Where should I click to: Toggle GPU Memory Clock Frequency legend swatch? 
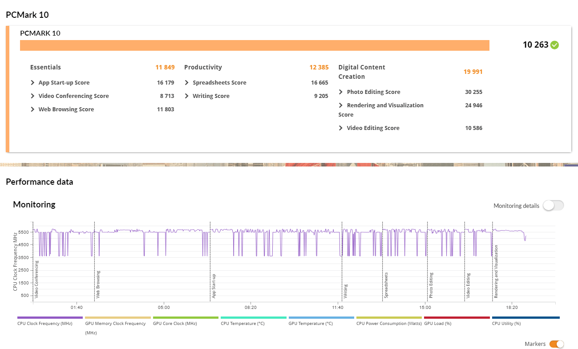(118, 318)
